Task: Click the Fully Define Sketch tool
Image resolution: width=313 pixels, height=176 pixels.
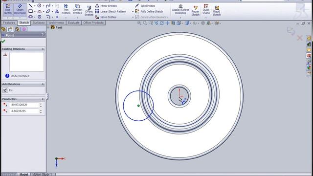Action: (x=149, y=11)
